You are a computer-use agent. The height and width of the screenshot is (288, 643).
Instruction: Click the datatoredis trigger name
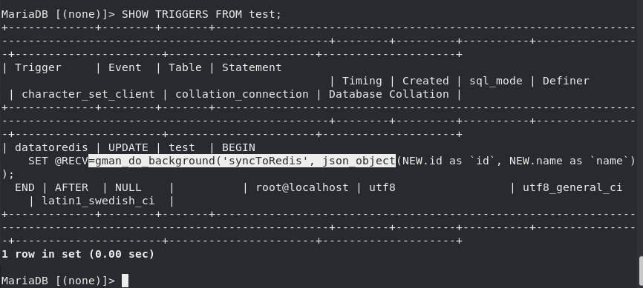[51, 147]
